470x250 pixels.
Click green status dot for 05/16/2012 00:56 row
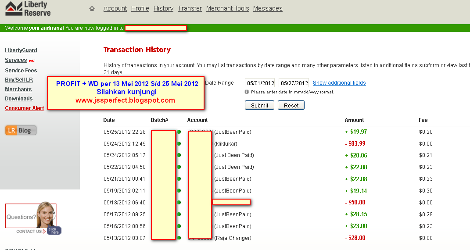click(x=179, y=226)
